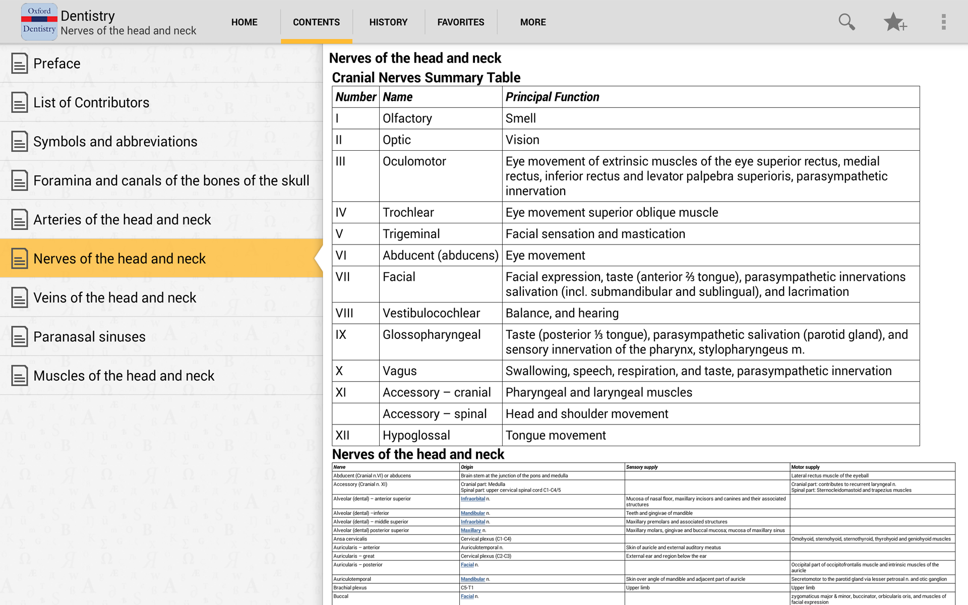Click the Oculomotor nerve name cell
The image size is (968, 605).
click(441, 176)
